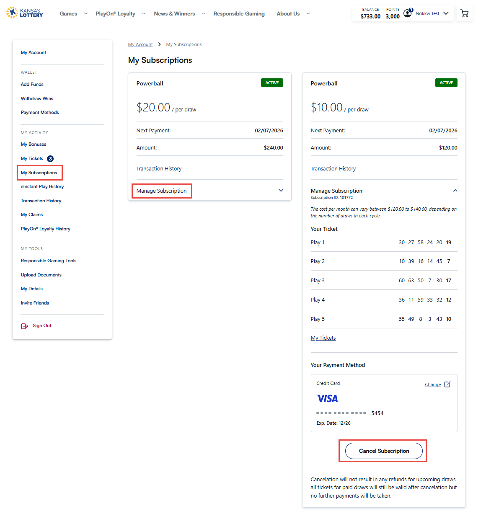486x511 pixels.
Task: Open My Details
Action: pos(32,289)
